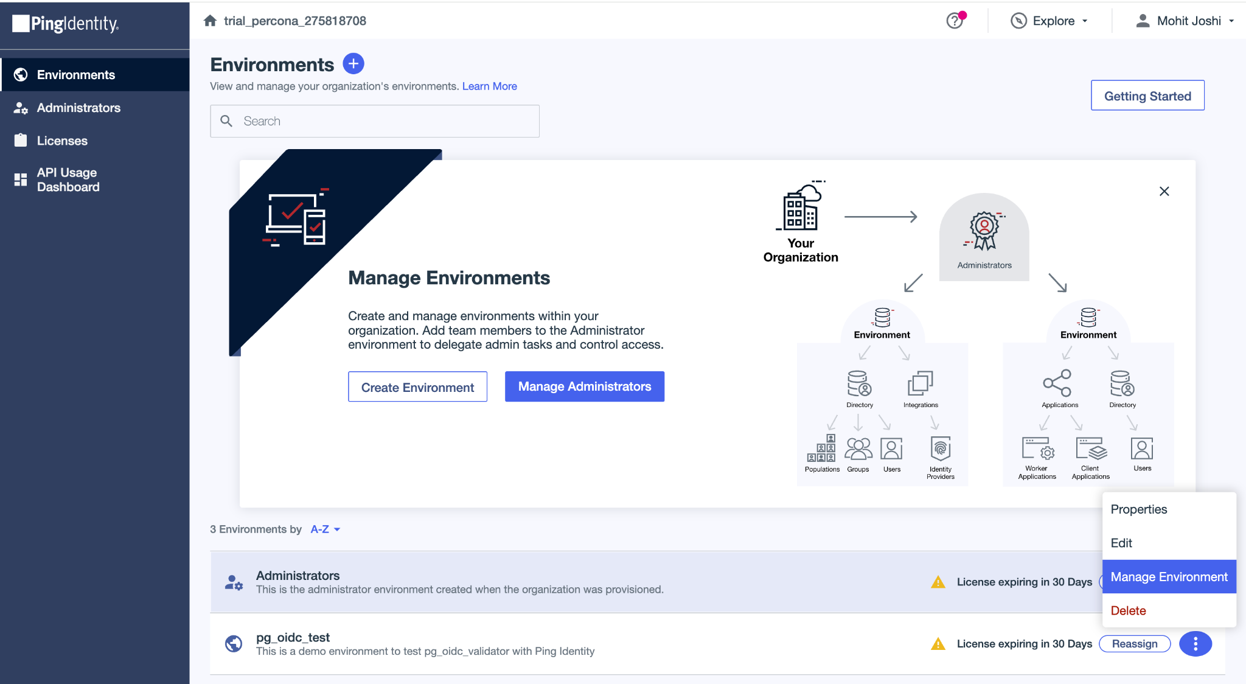Choose Properties in the context menu
Image resolution: width=1246 pixels, height=684 pixels.
tap(1138, 509)
